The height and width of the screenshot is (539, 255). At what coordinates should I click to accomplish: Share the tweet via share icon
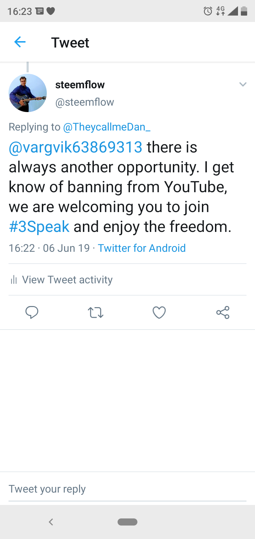pyautogui.click(x=223, y=312)
